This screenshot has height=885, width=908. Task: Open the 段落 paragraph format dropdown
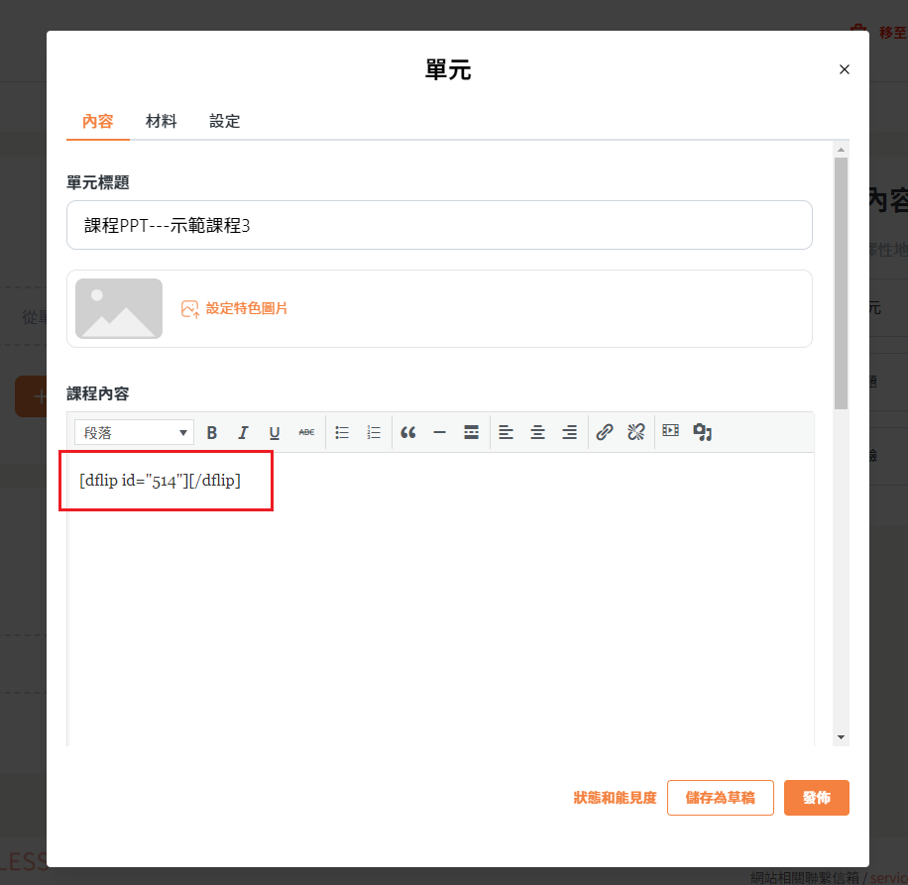click(x=135, y=432)
